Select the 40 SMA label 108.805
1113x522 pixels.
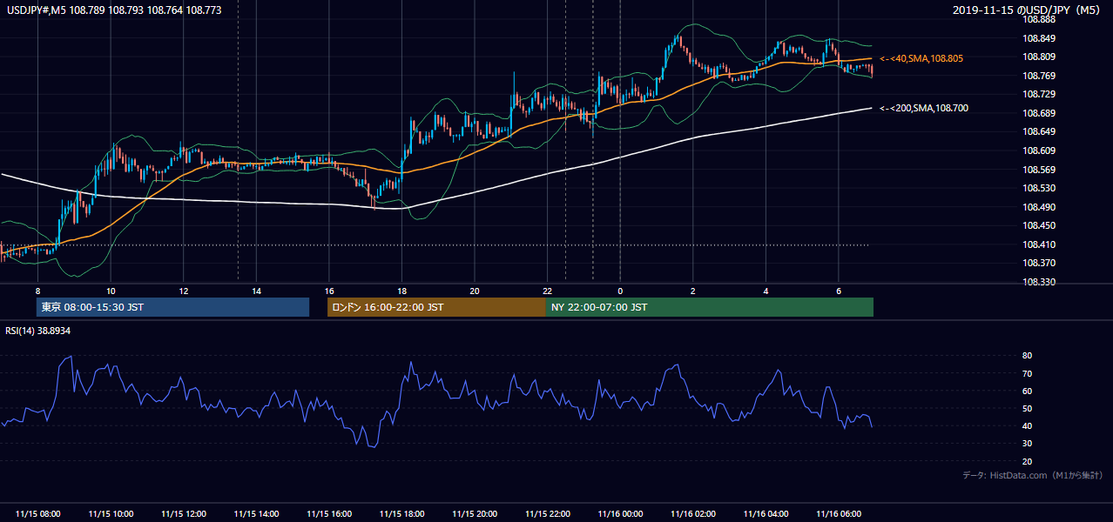pos(921,58)
